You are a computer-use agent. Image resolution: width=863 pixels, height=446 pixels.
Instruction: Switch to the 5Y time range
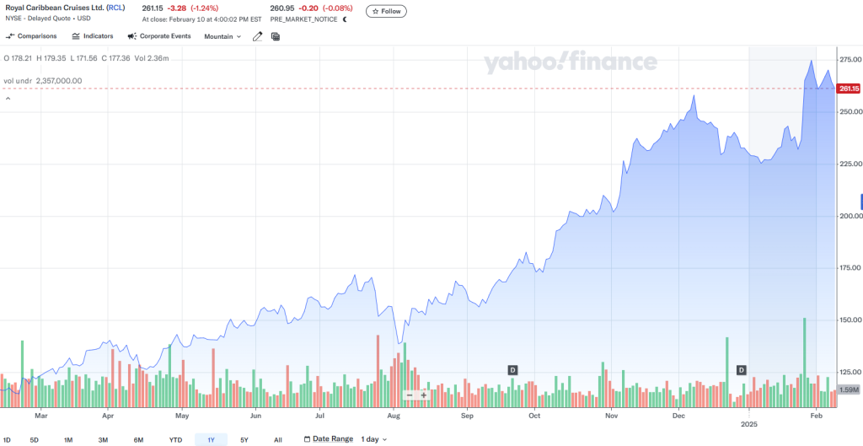[244, 439]
